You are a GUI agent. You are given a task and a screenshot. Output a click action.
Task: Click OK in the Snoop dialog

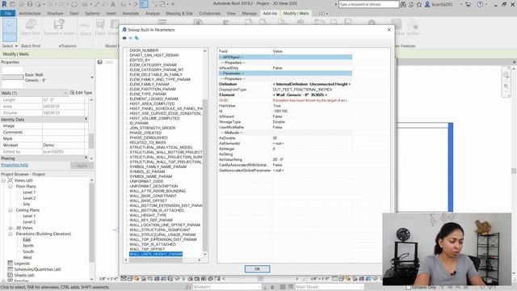257,269
